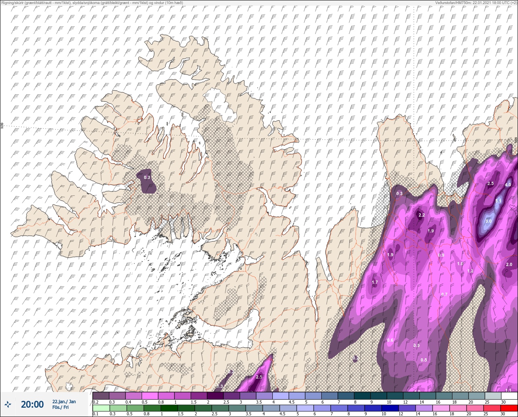This screenshot has width=518, height=417.
Task: Click the 3.0 precipitation value label
Action: 488,221
